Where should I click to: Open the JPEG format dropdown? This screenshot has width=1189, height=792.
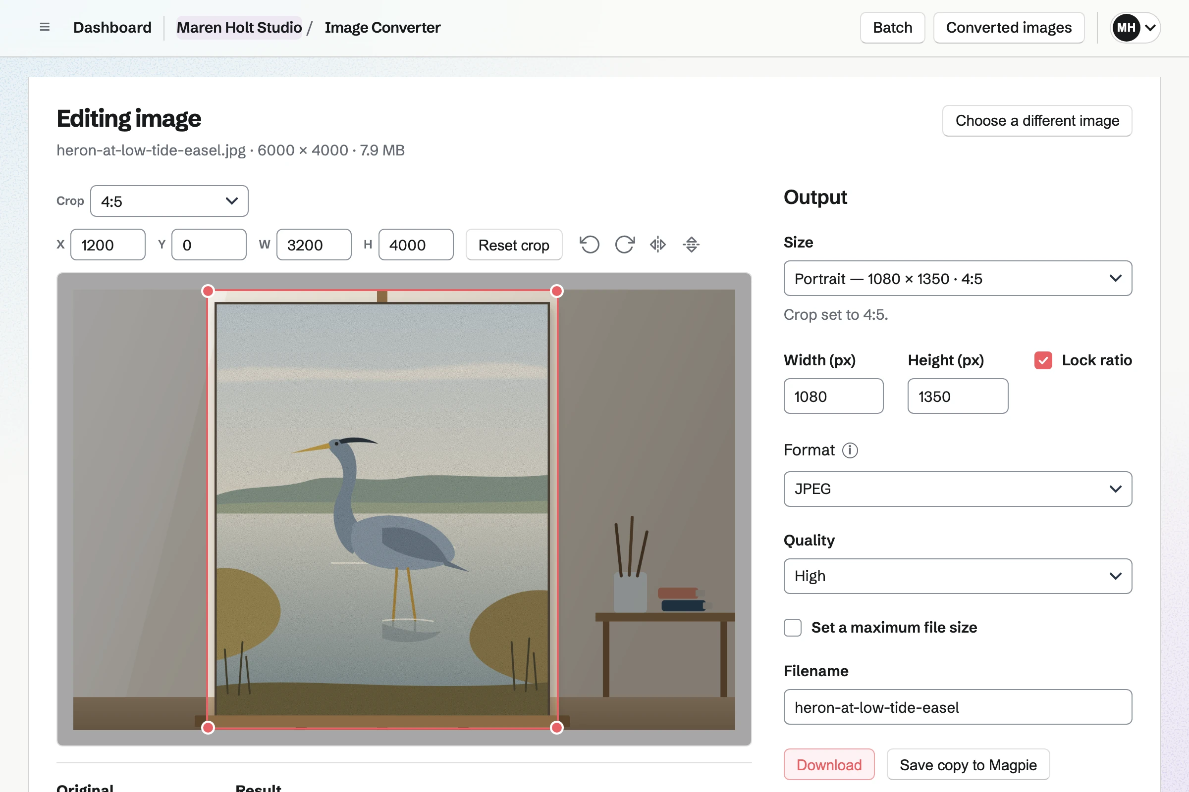click(958, 489)
